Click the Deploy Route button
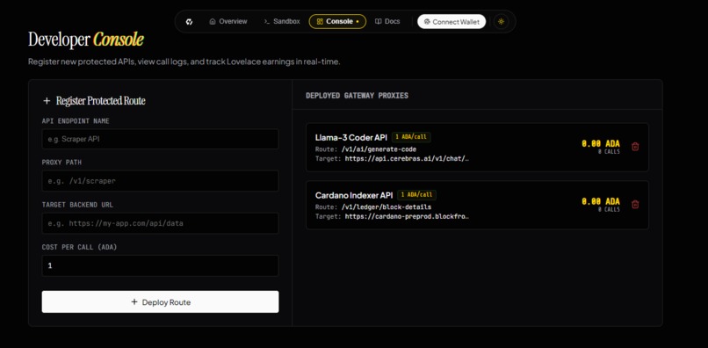The height and width of the screenshot is (348, 708). (160, 302)
